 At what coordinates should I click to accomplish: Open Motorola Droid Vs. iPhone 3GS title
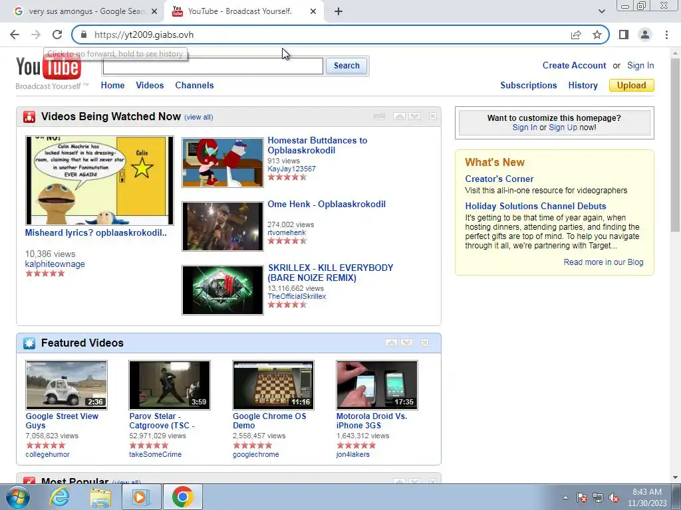pos(372,420)
